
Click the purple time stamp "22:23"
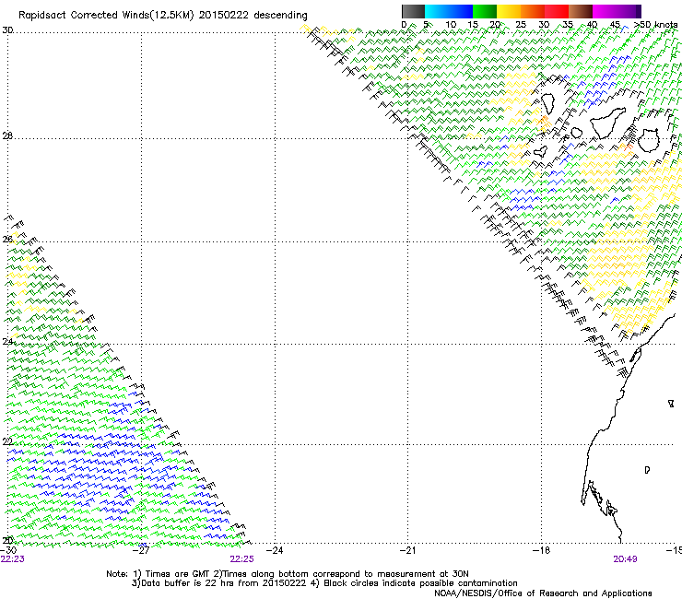(x=13, y=559)
